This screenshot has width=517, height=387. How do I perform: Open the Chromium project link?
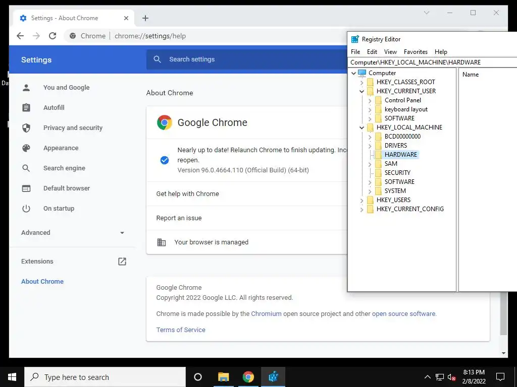(x=266, y=313)
